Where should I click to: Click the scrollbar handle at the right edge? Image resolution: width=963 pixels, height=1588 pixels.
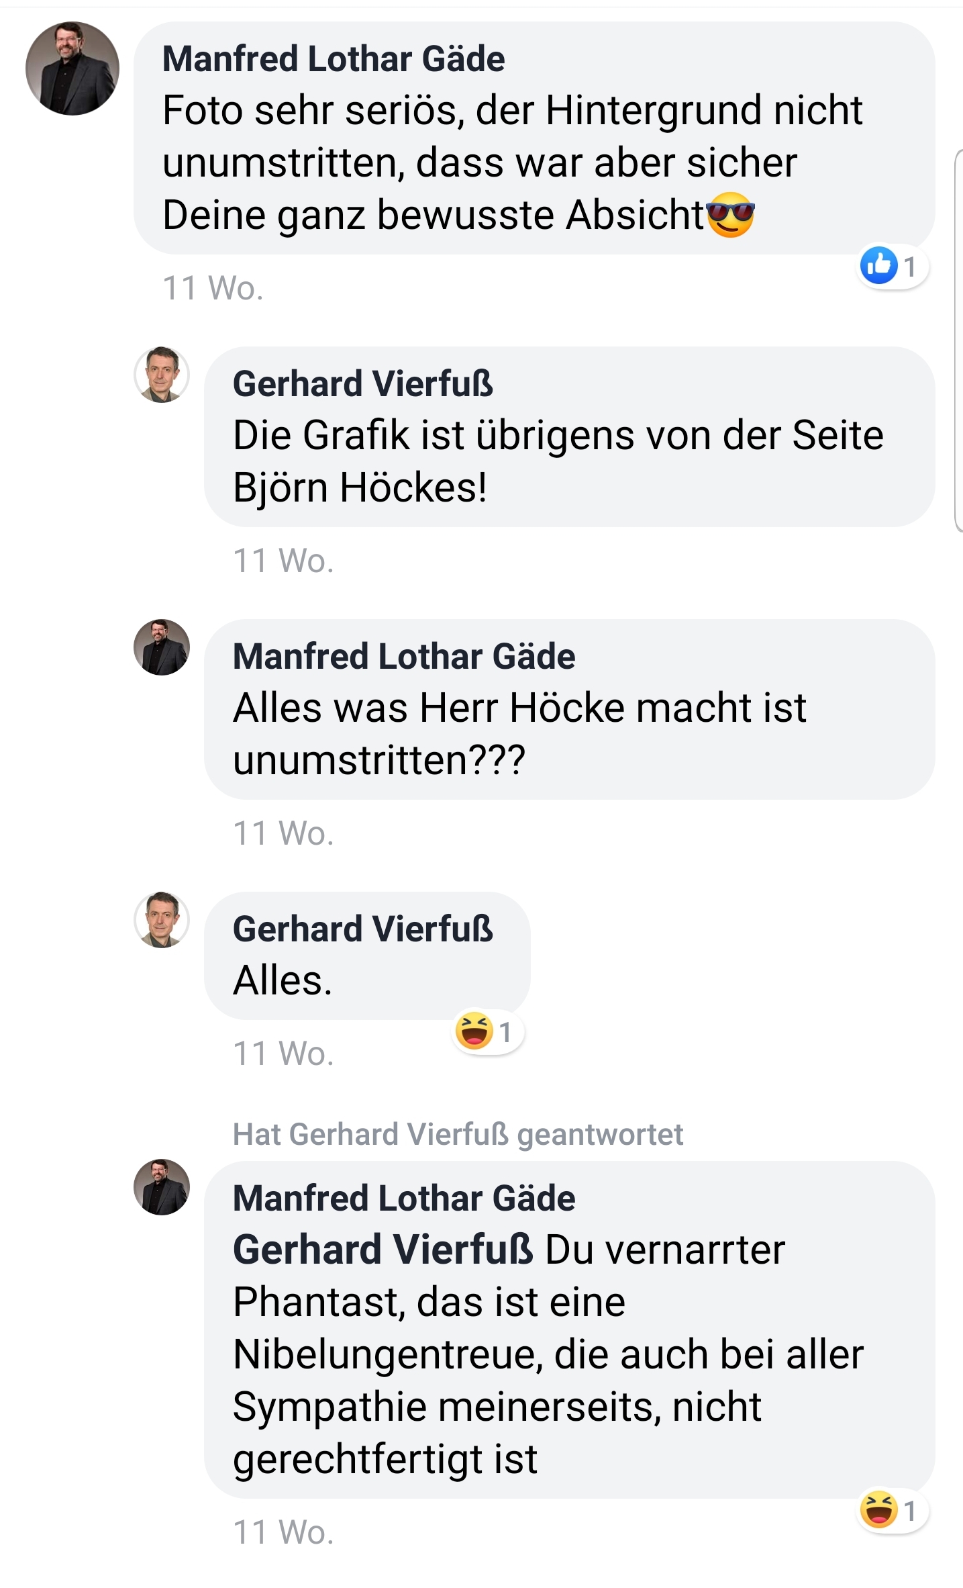click(958, 340)
